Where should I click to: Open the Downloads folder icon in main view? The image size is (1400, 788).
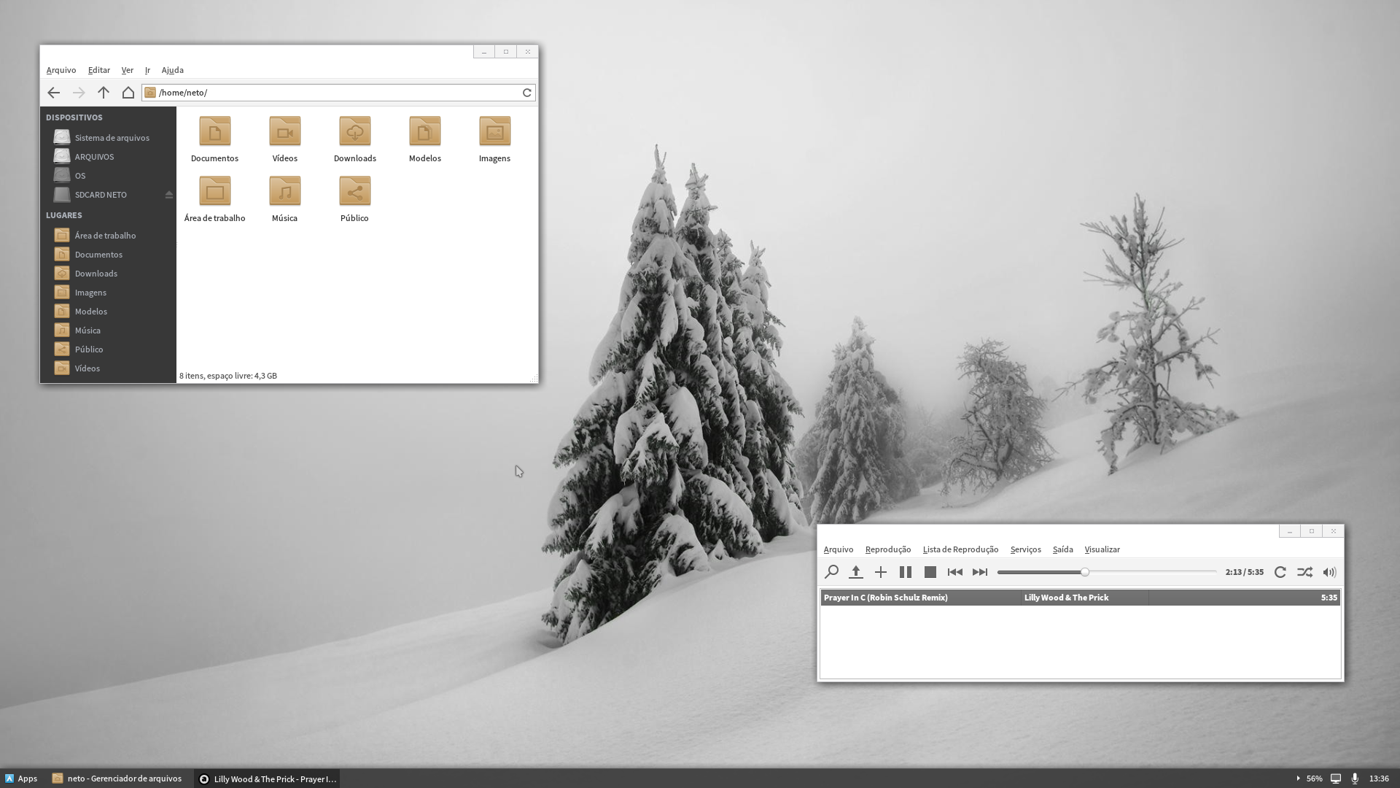354,131
